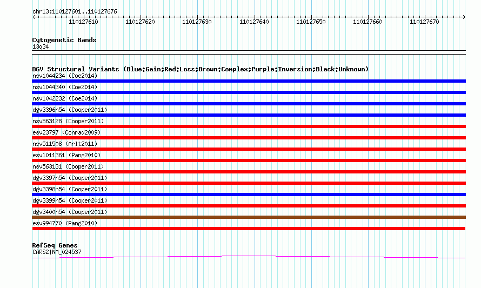This screenshot has width=481, height=288.
Task: Open variant esv994770 (Pang2010) label
Action: click(x=65, y=223)
